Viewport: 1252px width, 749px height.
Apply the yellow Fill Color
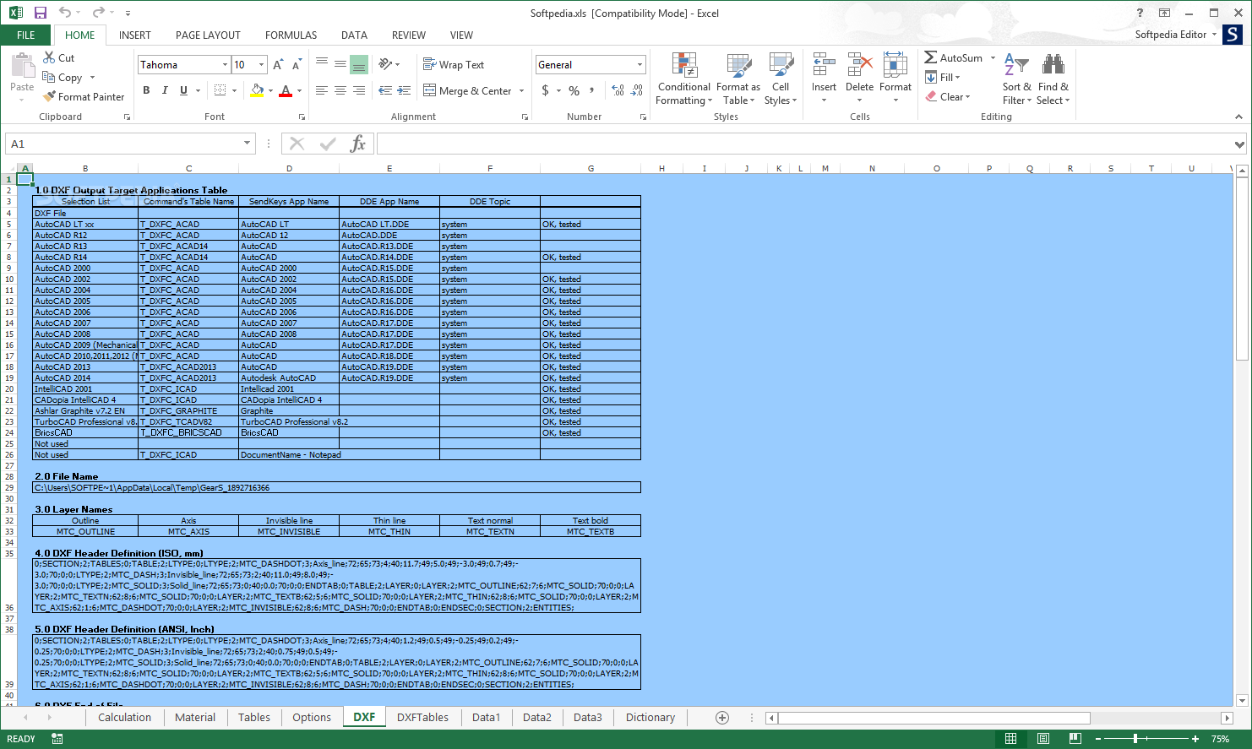click(x=257, y=90)
